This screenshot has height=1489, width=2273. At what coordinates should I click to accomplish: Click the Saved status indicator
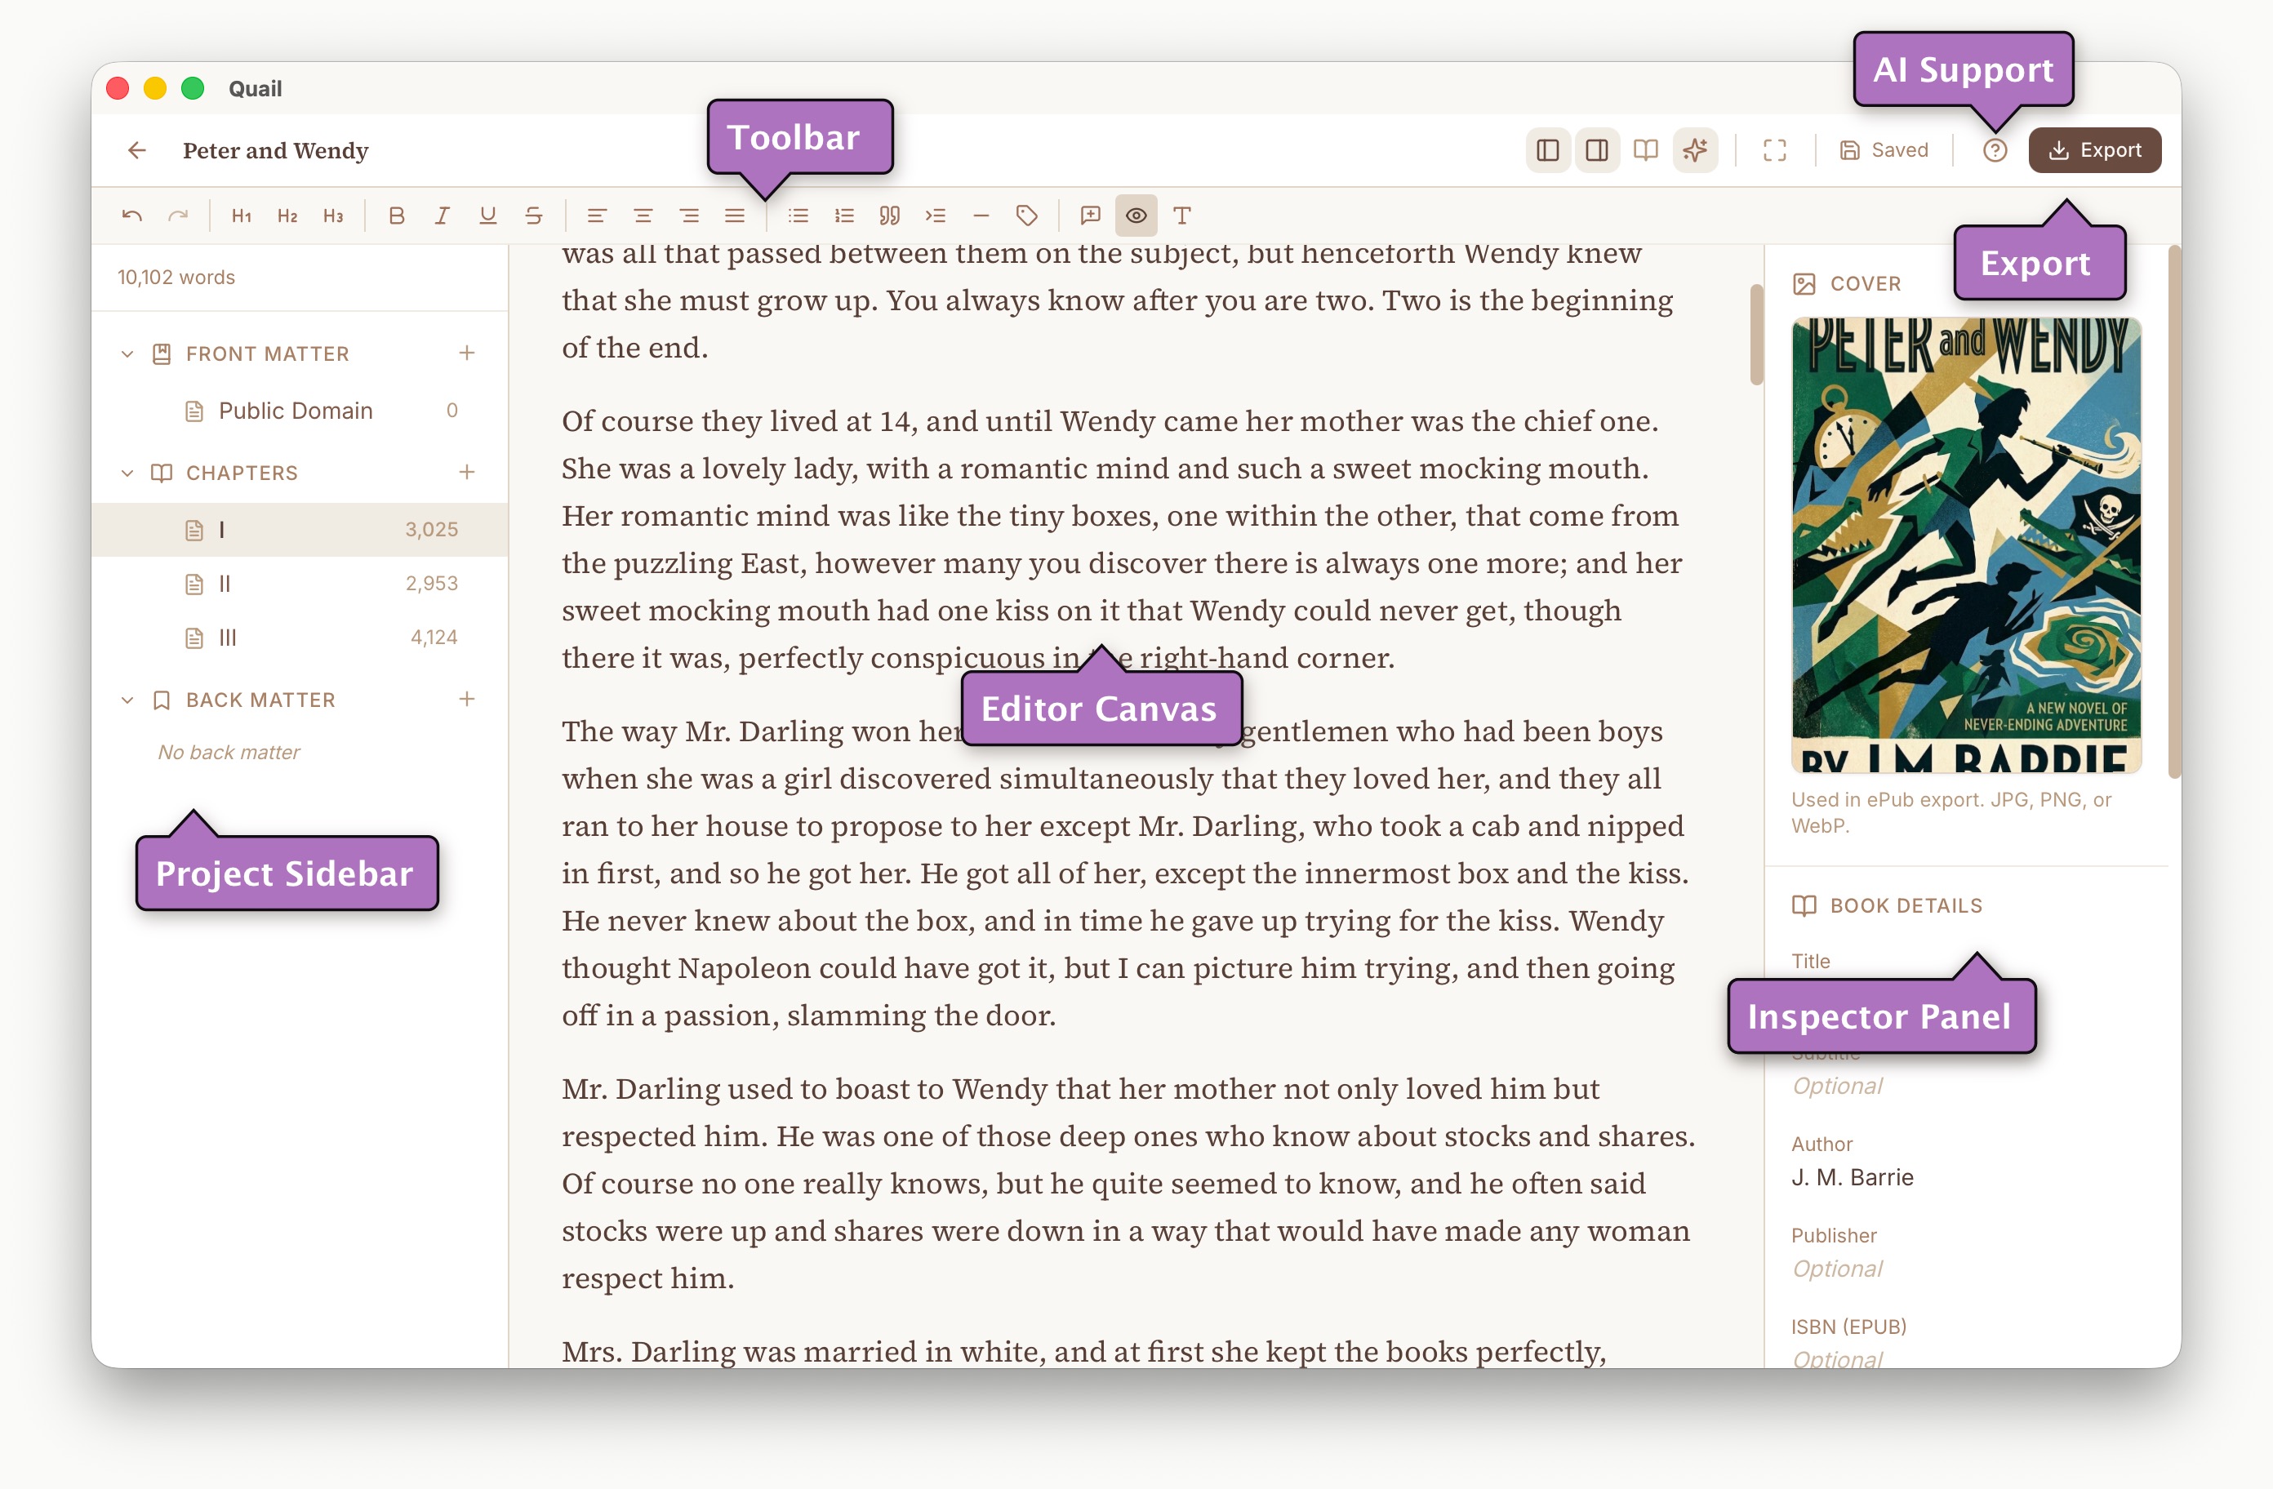1884,150
